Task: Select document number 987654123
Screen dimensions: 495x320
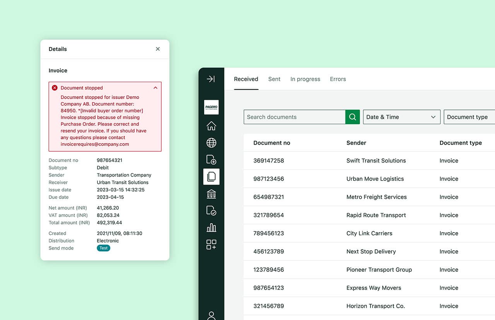Action: [x=268, y=288]
